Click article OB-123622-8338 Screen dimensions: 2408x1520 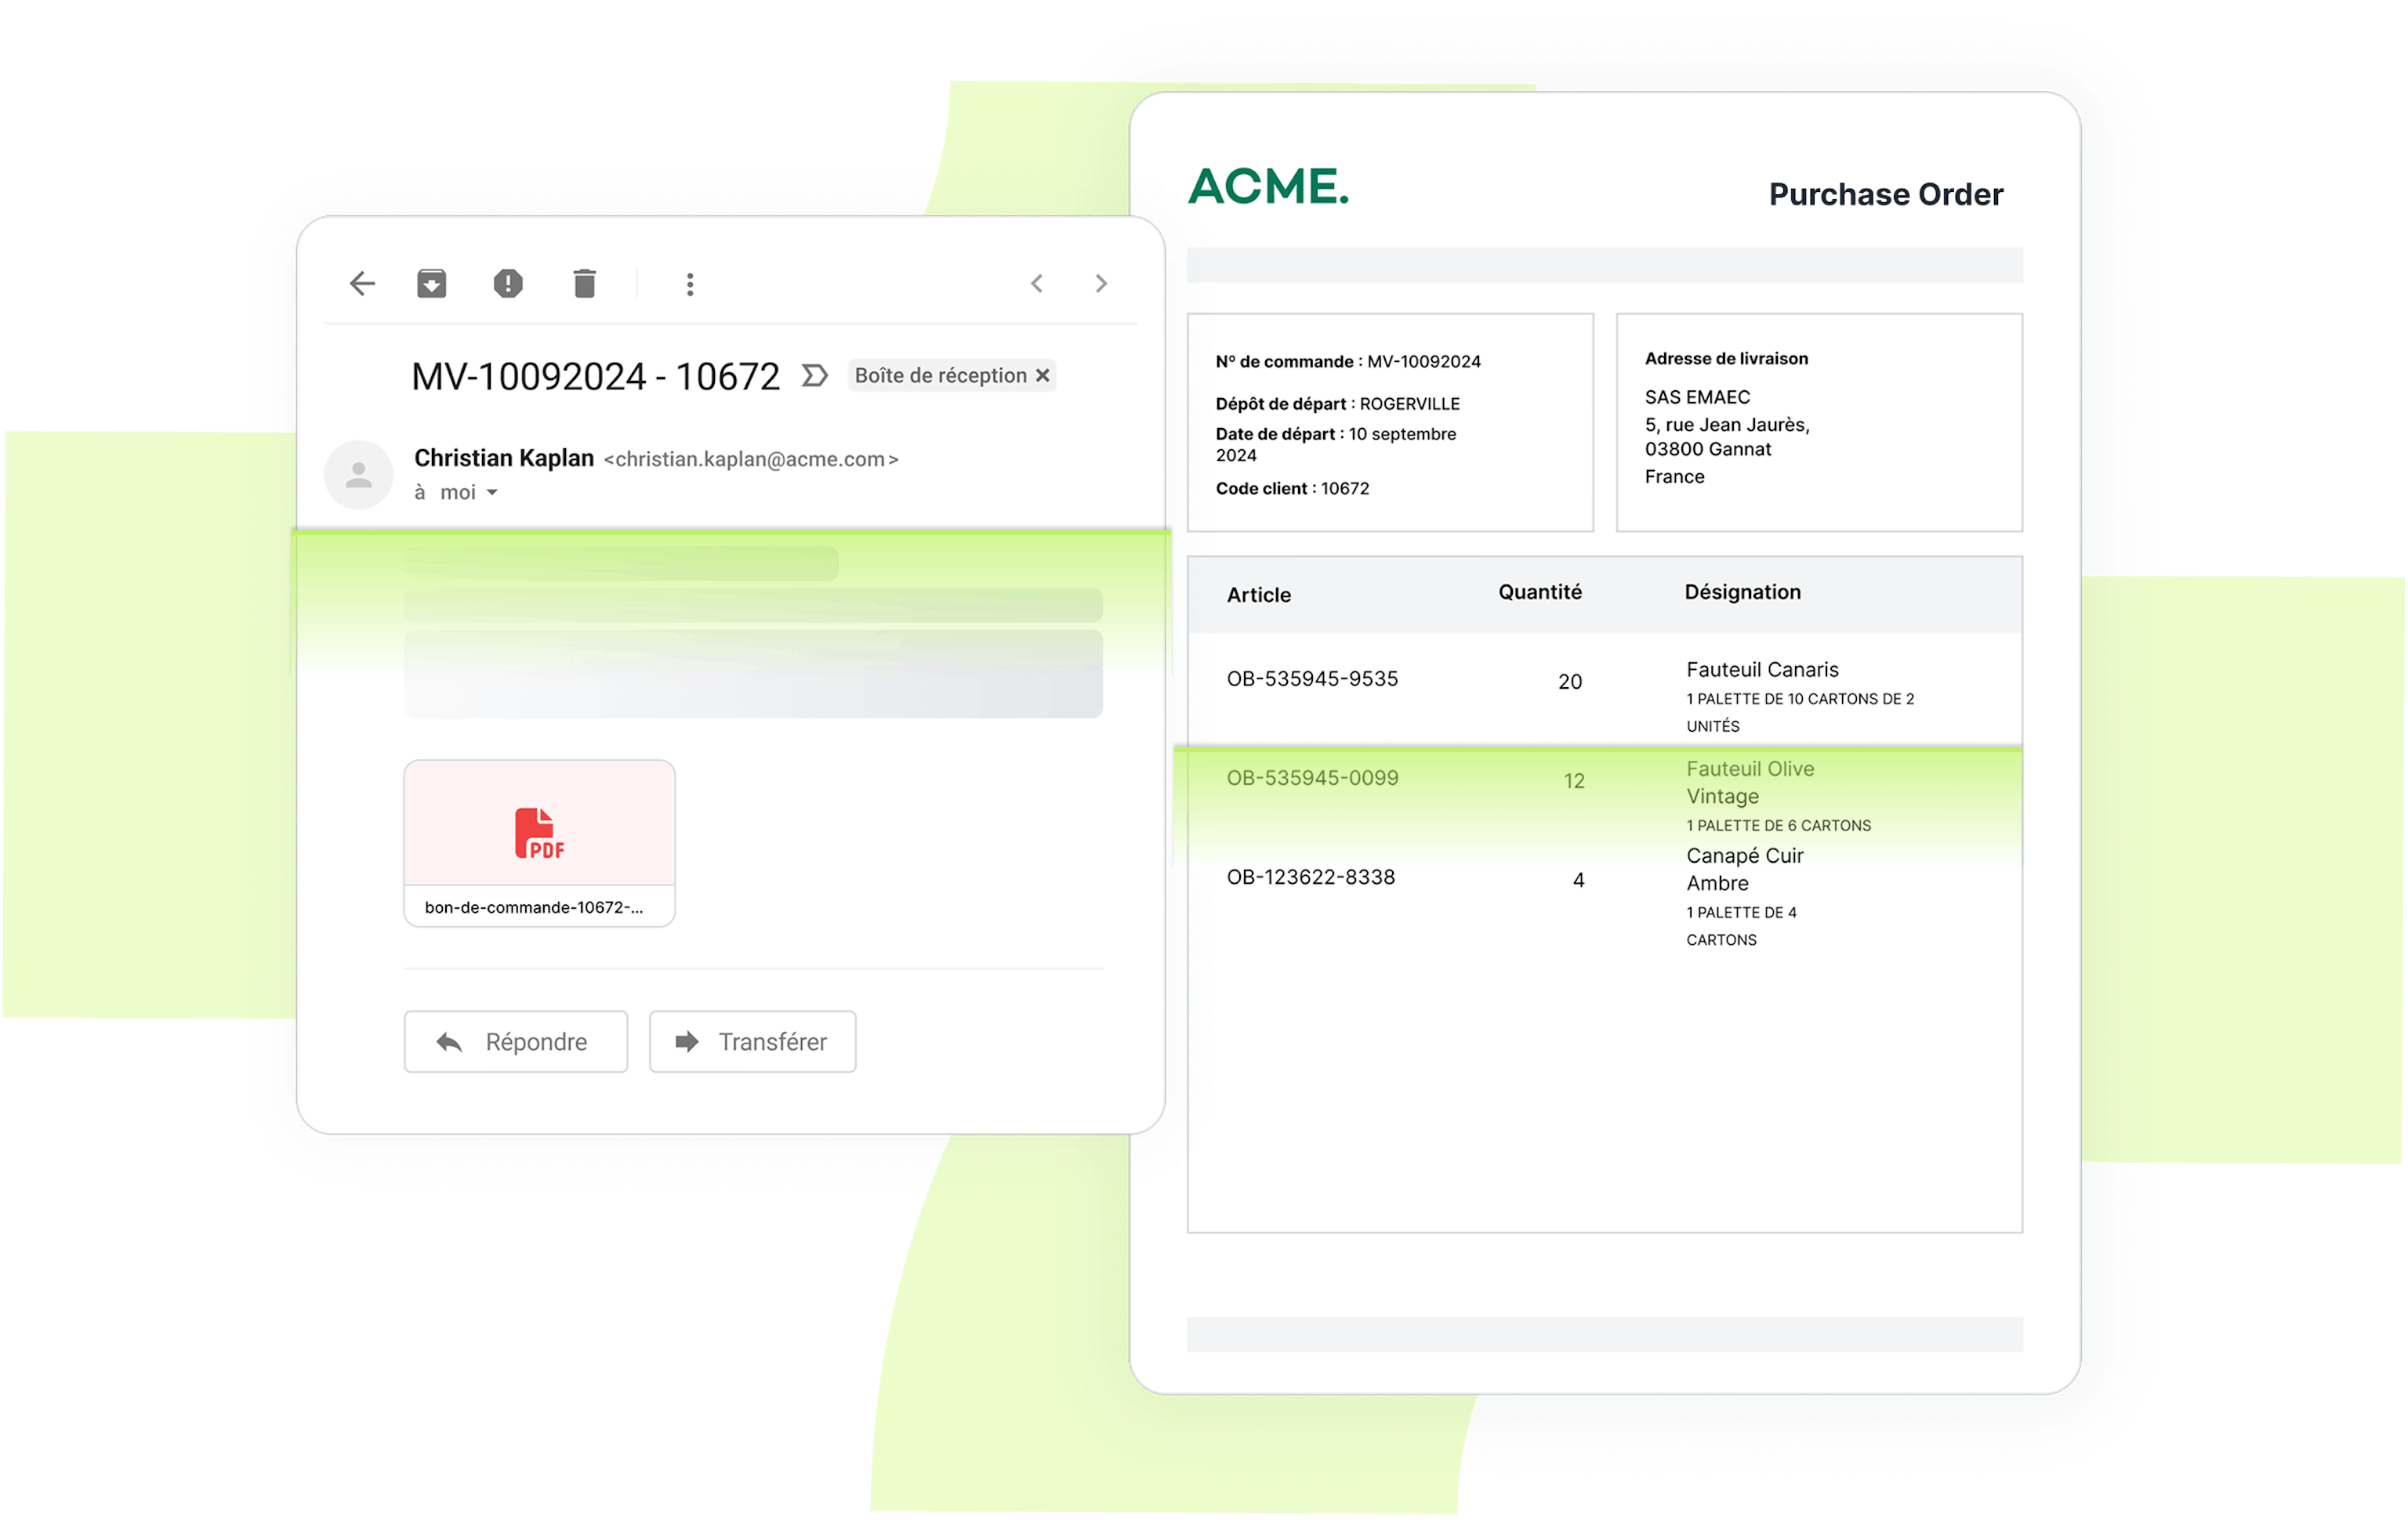(x=1311, y=878)
